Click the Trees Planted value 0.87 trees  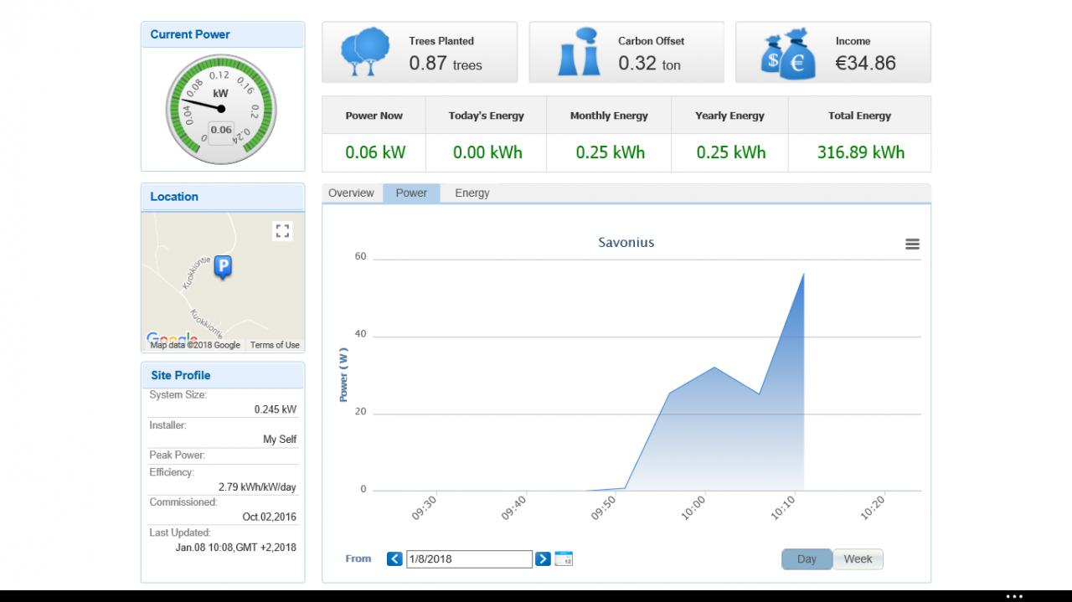click(x=446, y=64)
